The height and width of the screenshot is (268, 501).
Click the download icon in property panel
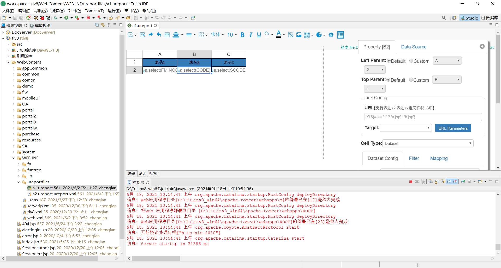point(482,46)
